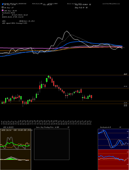Select the 'Stochastics: 30.56' reading
The width and height of the screenshot is (129, 170).
tap(8, 13)
